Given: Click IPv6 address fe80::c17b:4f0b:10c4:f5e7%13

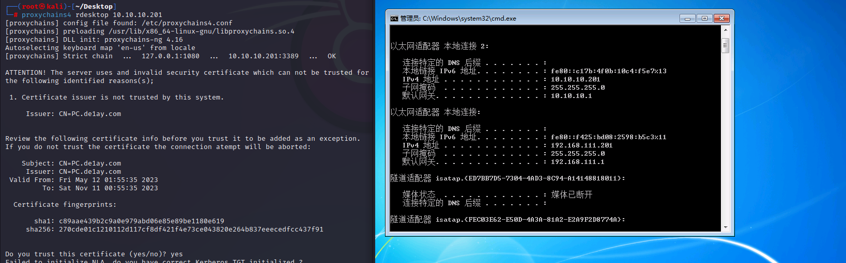Looking at the screenshot, I should [x=608, y=71].
